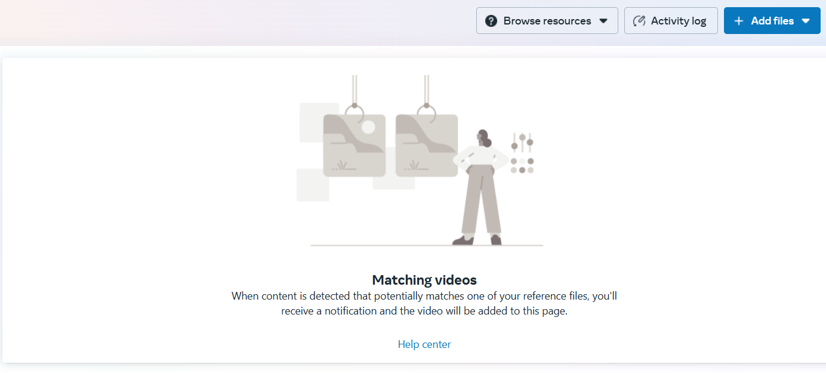
Task: Click the dots grid below the slider graphic
Action: pyautogui.click(x=522, y=165)
